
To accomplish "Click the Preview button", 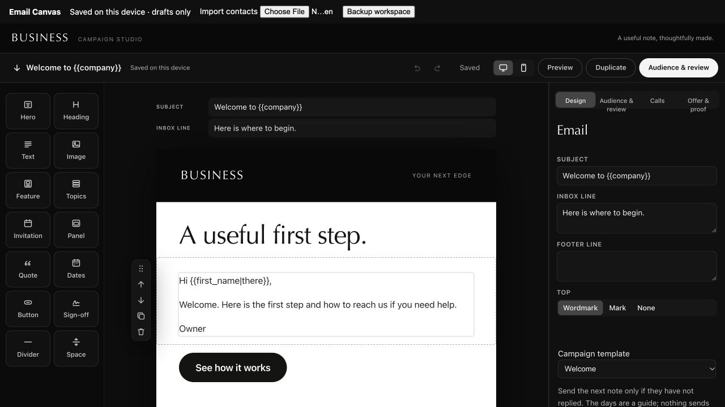I will click(x=560, y=68).
